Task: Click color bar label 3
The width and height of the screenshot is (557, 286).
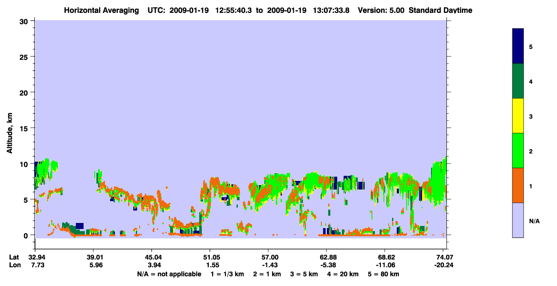Action: [x=531, y=116]
